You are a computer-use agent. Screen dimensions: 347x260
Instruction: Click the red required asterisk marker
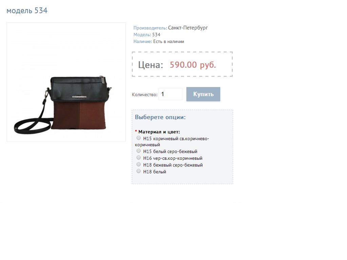pyautogui.click(x=136, y=131)
